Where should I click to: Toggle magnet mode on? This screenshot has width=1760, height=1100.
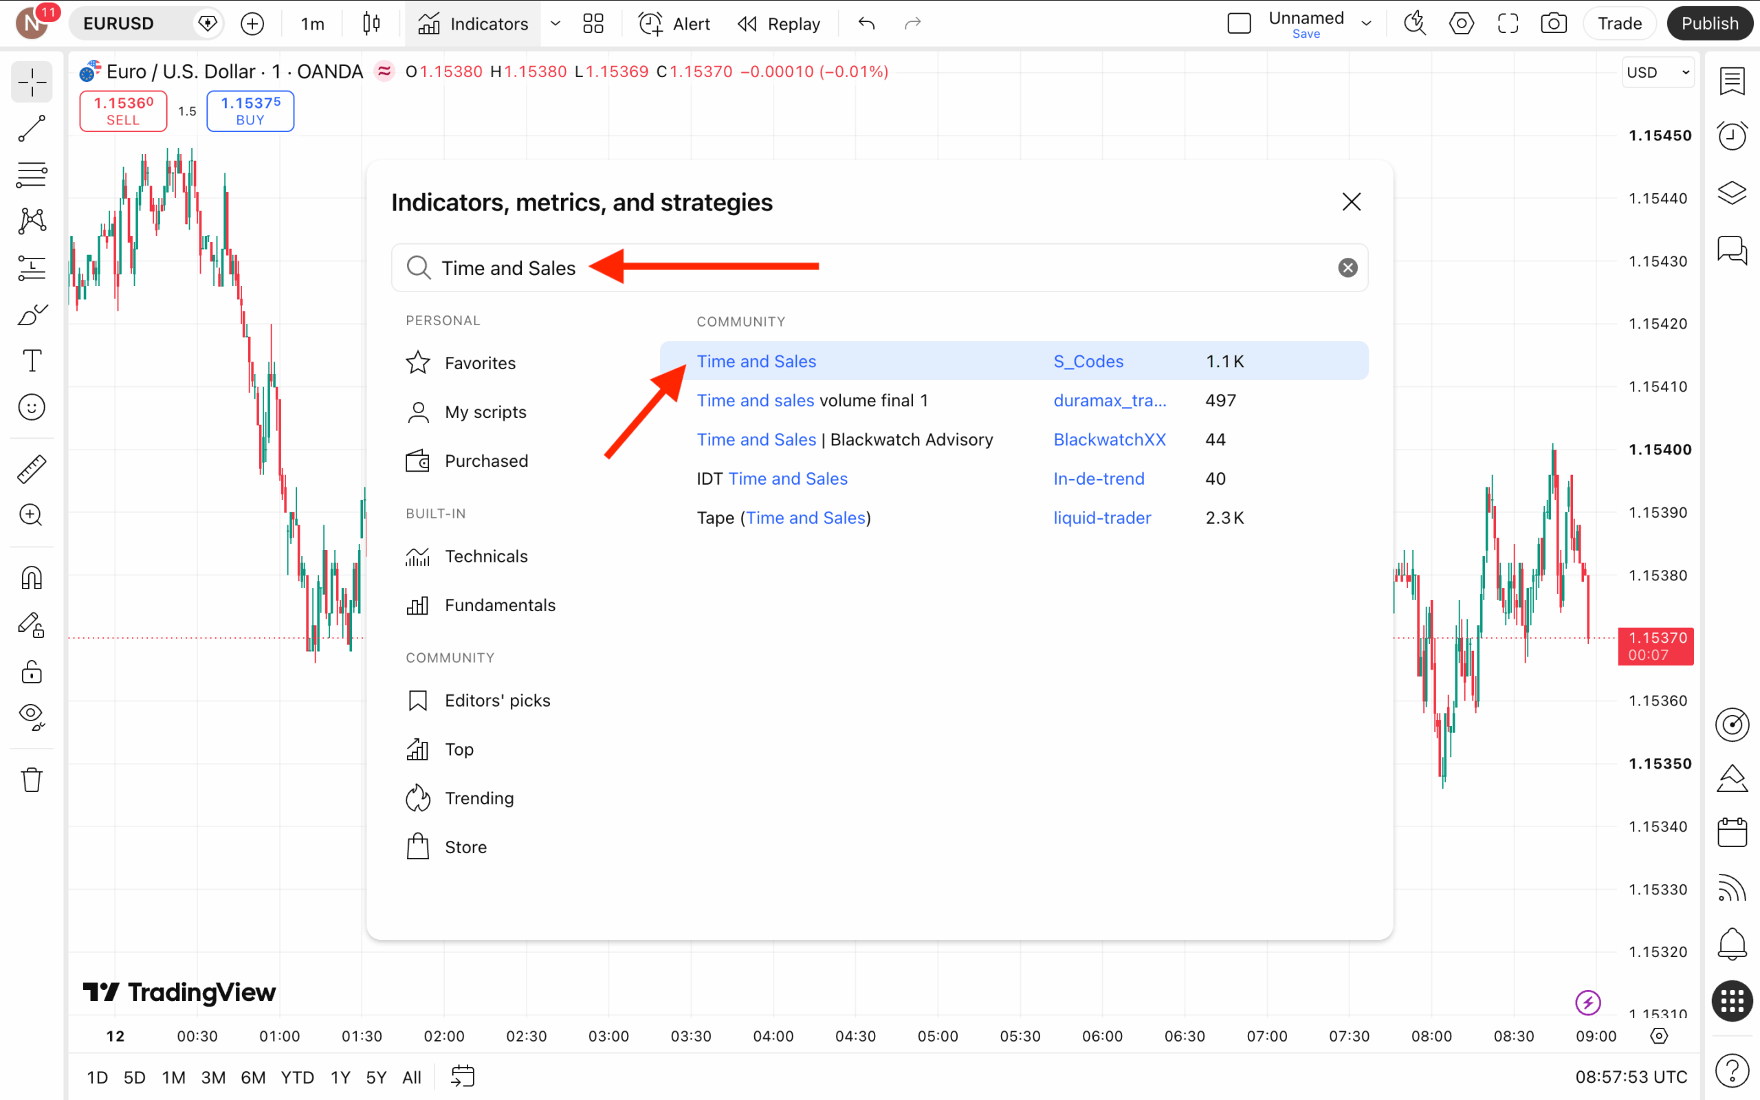[31, 578]
